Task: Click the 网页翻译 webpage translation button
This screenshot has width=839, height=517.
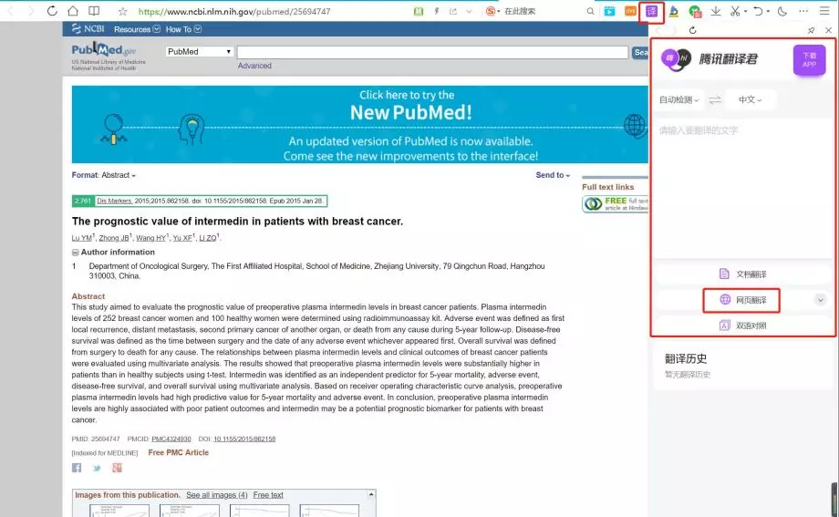Action: click(x=742, y=300)
